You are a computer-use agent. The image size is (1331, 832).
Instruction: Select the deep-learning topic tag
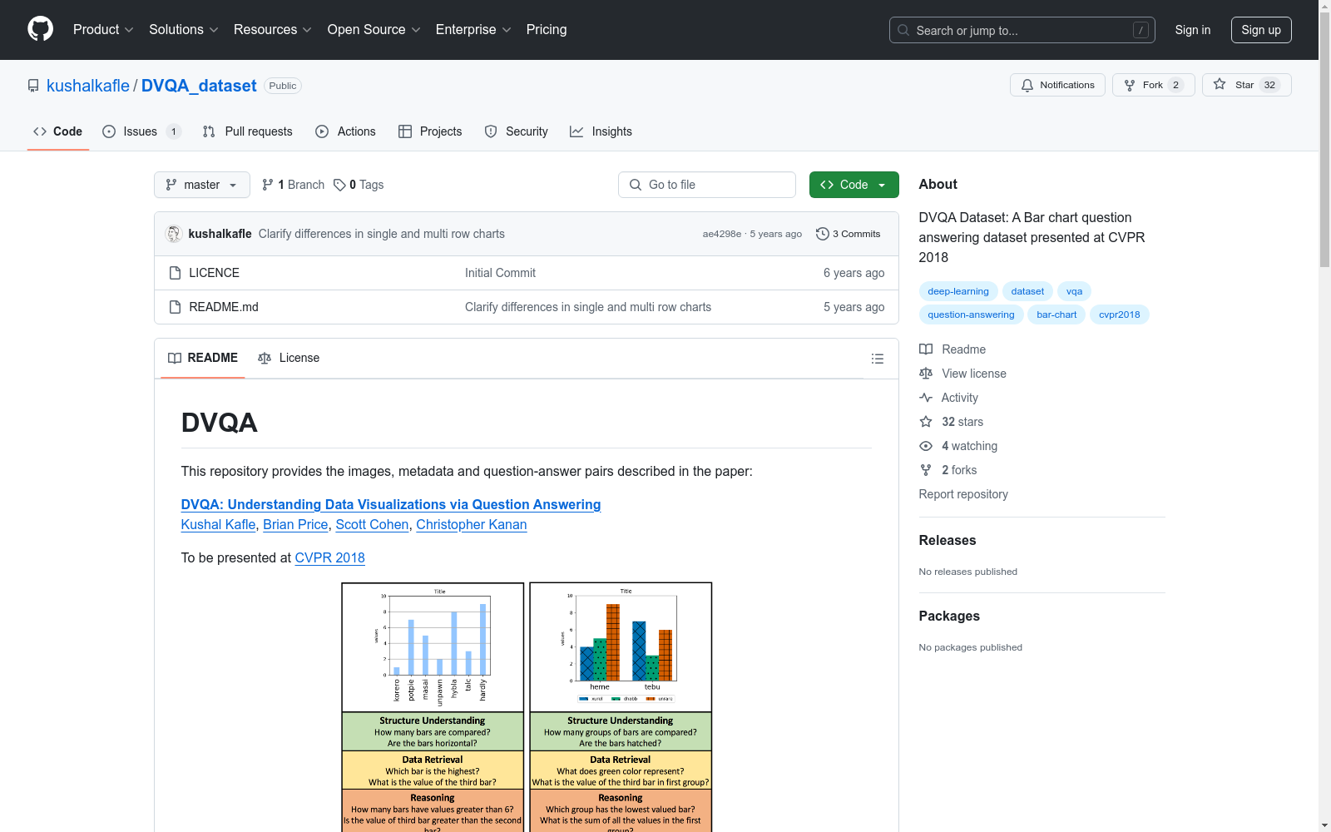957,291
